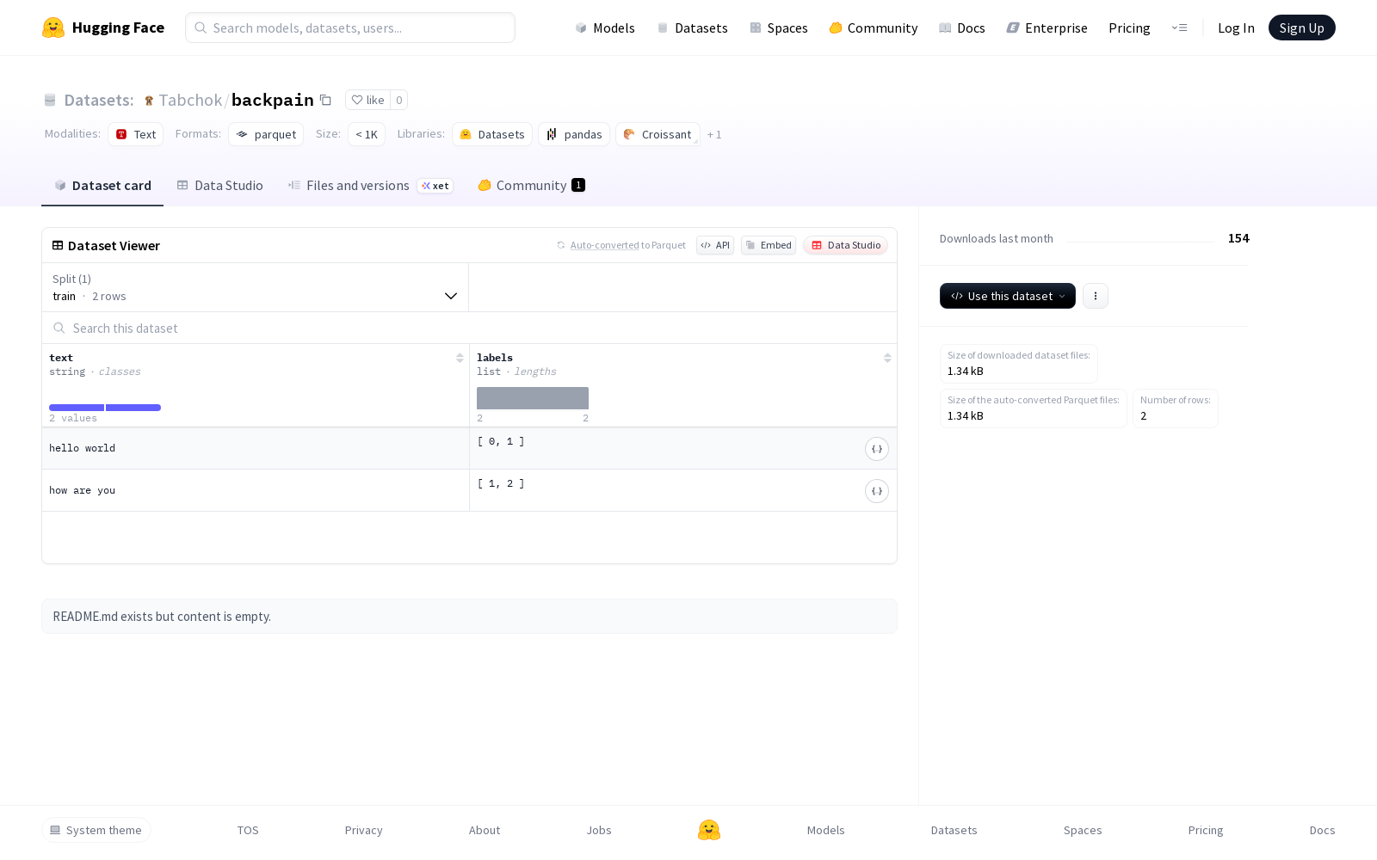The width and height of the screenshot is (1377, 860).
Task: Open the Datasets footer link
Action: coord(954,830)
